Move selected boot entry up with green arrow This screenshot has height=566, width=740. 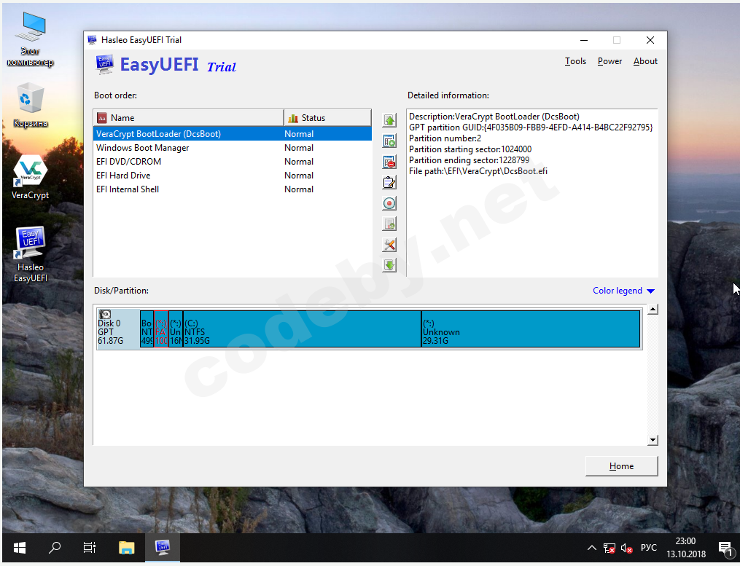click(x=389, y=120)
